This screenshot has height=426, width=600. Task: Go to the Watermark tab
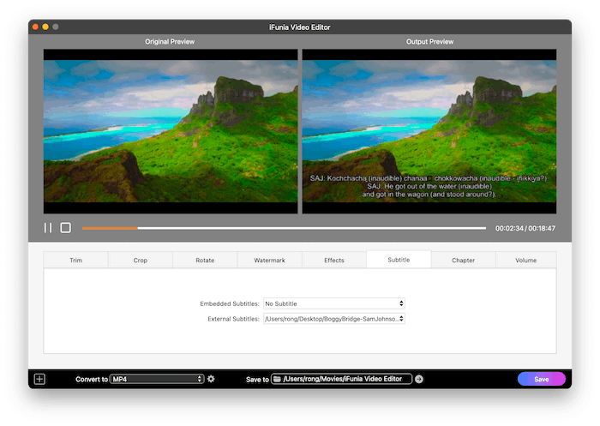pos(269,260)
